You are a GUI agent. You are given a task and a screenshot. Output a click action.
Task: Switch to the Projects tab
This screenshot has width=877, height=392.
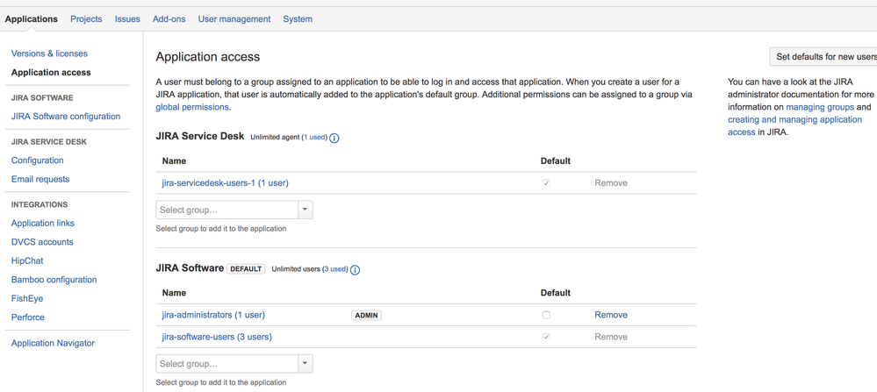coord(86,19)
